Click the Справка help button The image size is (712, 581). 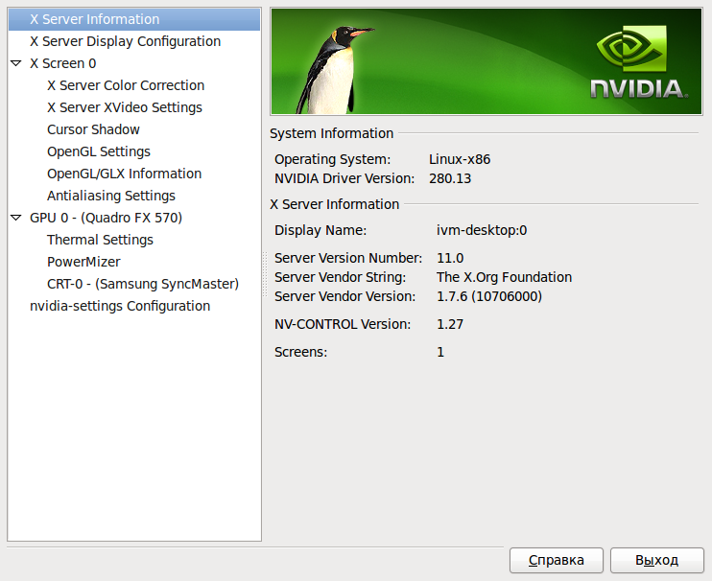[556, 560]
